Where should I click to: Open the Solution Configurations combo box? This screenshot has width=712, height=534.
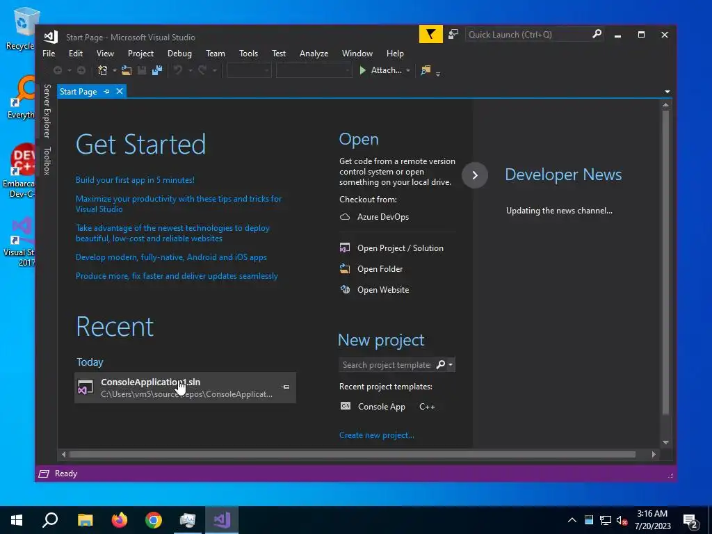[x=249, y=70]
